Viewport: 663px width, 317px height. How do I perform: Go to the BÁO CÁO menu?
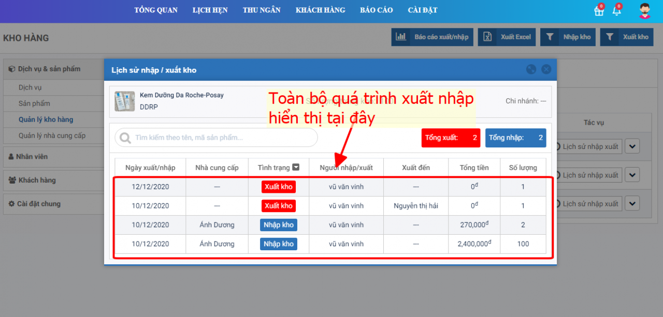tap(377, 10)
